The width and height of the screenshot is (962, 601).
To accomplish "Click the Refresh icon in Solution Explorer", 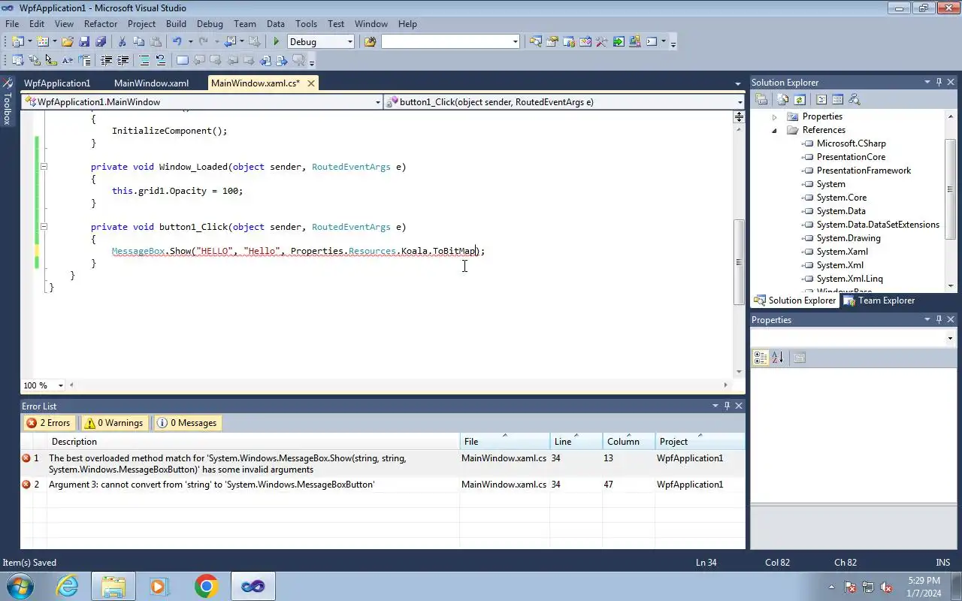I will (800, 99).
